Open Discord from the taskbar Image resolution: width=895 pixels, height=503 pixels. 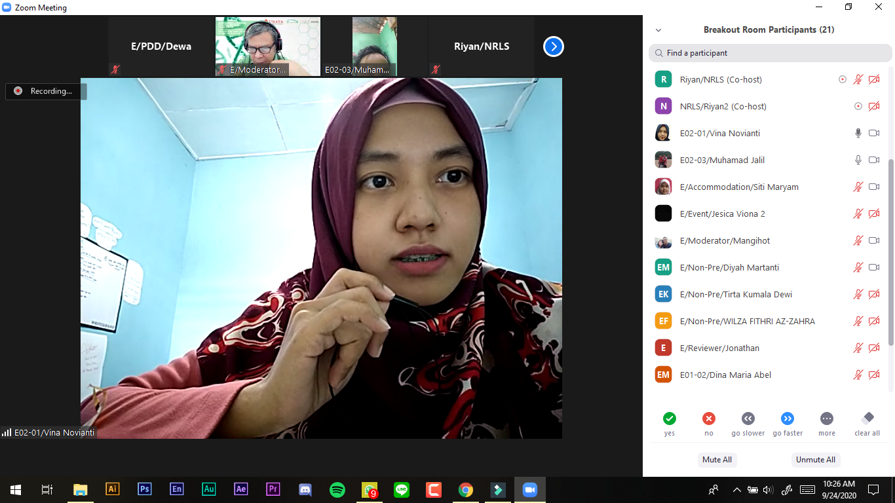(x=305, y=489)
